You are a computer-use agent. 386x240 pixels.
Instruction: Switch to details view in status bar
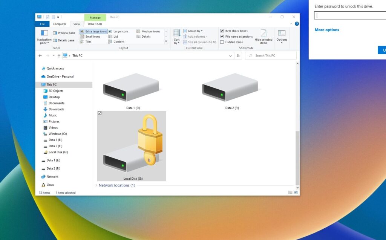(x=290, y=193)
